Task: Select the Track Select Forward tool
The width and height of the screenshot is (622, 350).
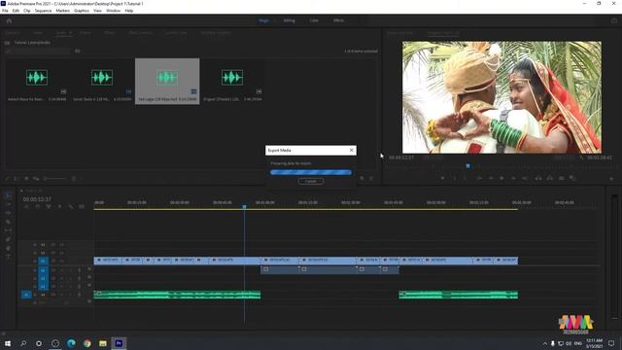Action: pos(8,204)
